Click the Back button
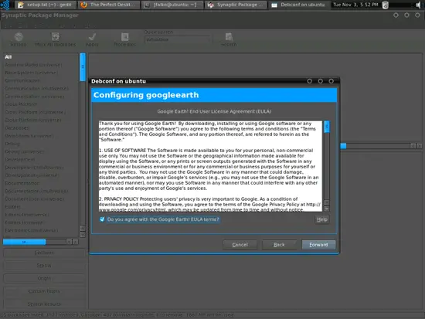 tap(279, 245)
